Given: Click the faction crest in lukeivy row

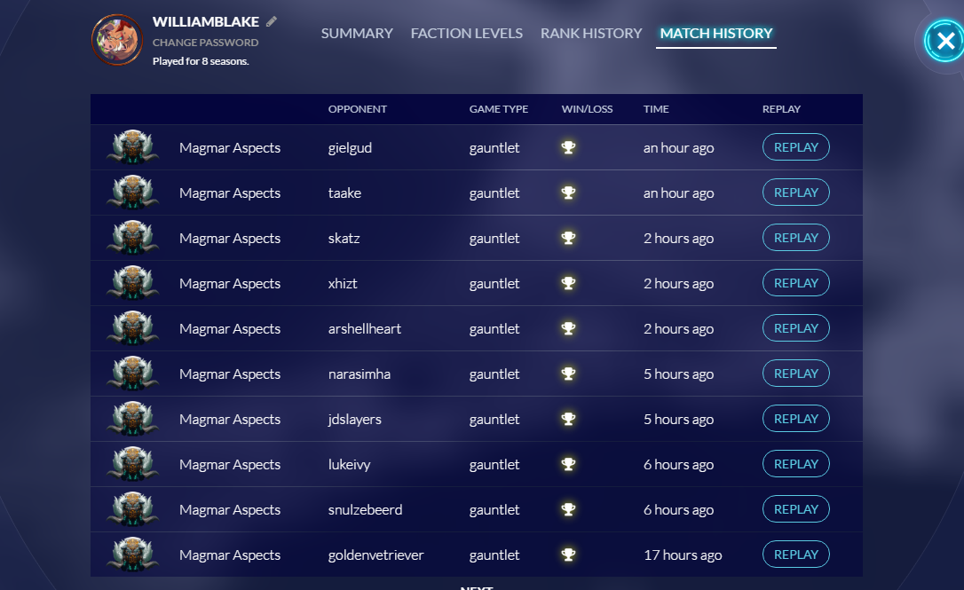Looking at the screenshot, I should click(133, 464).
